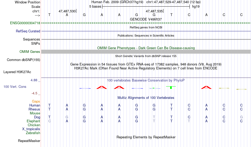Screen dimensions: 251x147
Task: Click Repeating Elements by RepeatMasker title
Action: 146,137
